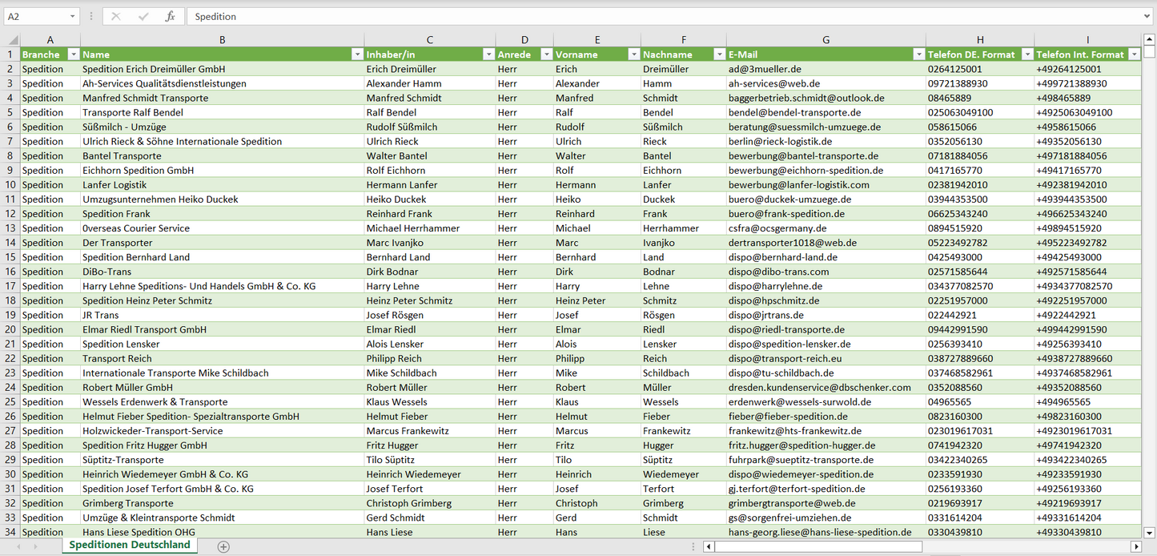Select column G header
1157x556 pixels.
pos(826,40)
